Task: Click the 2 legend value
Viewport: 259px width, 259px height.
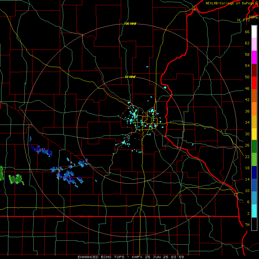Action: 248,213
